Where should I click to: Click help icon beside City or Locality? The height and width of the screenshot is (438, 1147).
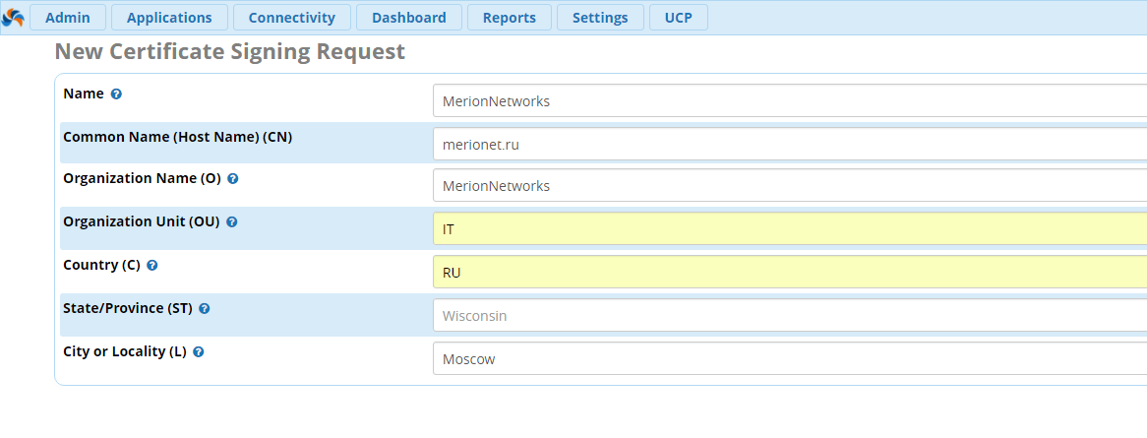(x=198, y=352)
